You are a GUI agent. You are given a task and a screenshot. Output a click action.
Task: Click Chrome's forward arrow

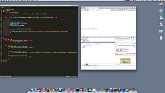84,10
